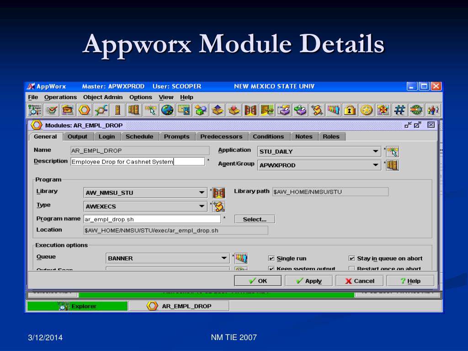This screenshot has width=468, height=351.
Task: Switch to the Roles tab
Action: pos(331,137)
